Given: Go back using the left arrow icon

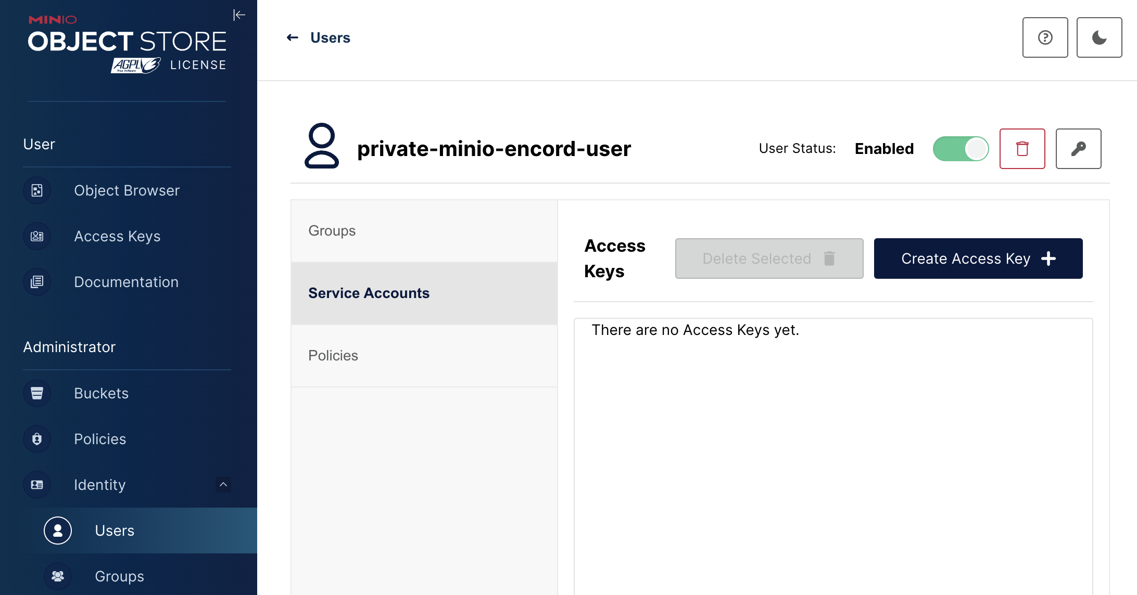Looking at the screenshot, I should [x=293, y=37].
